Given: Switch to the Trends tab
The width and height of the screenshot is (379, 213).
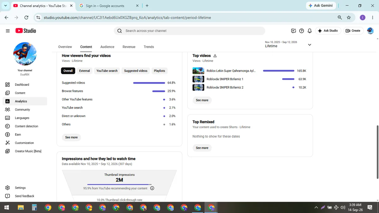Looking at the screenshot, I should coord(149,47).
